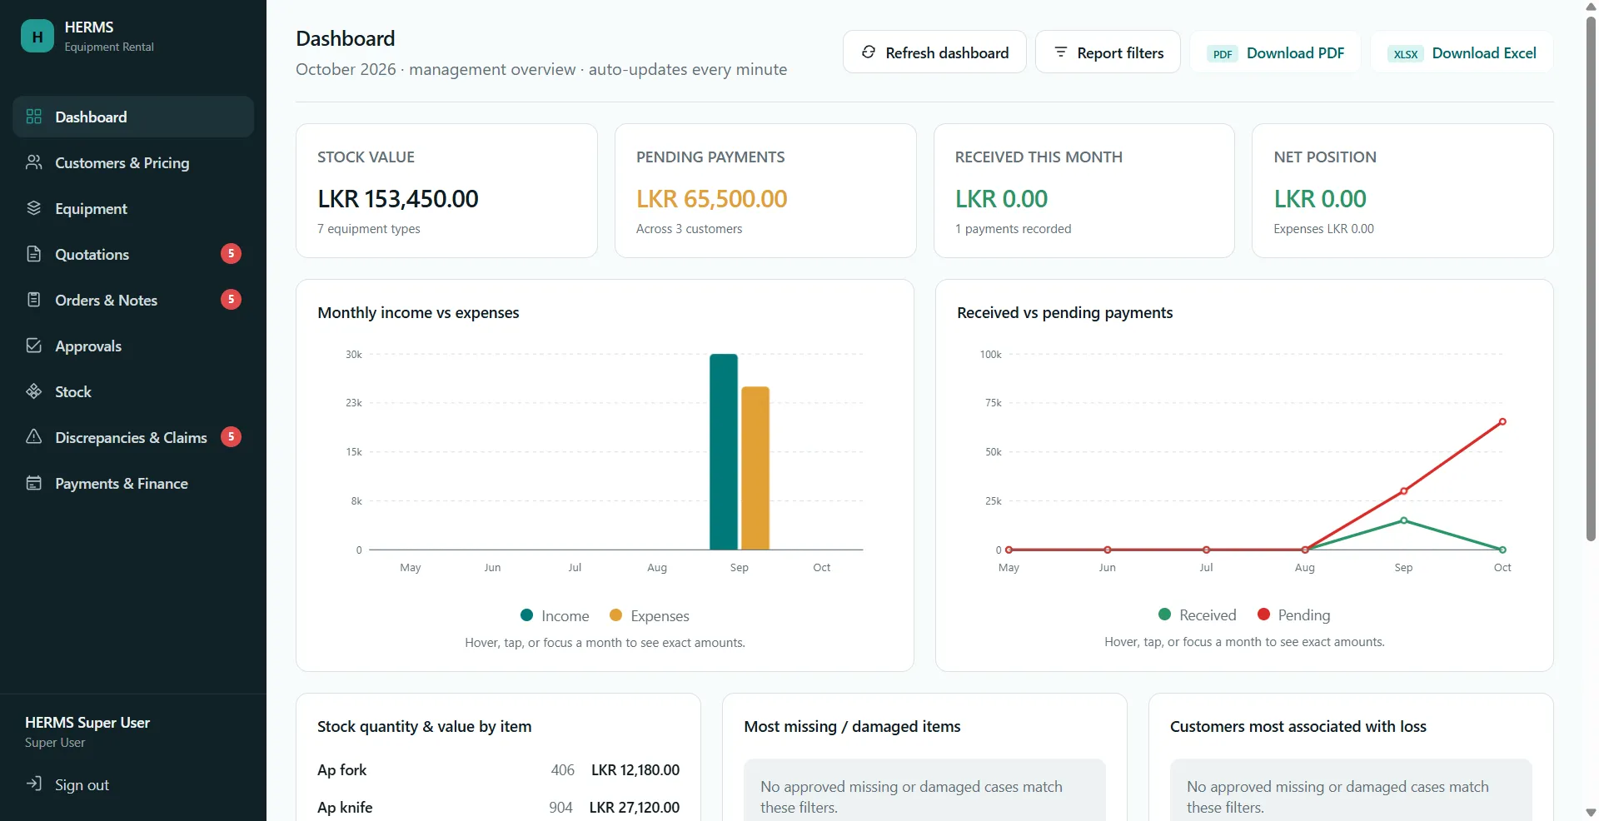Click the Quotations red 5 badge

[x=231, y=253]
